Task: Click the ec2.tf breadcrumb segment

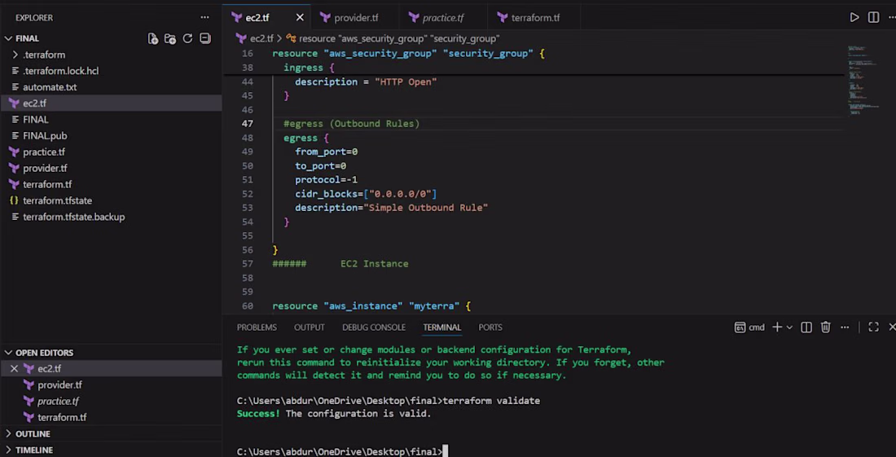Action: [x=262, y=38]
